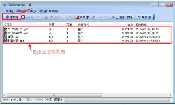Open the 在线(O) menu
The image size is (175, 105).
click(x=42, y=11)
